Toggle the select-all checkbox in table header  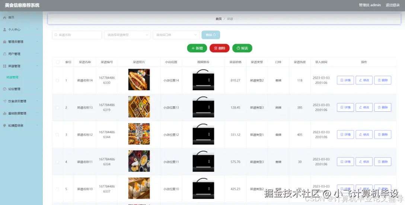tap(58, 62)
